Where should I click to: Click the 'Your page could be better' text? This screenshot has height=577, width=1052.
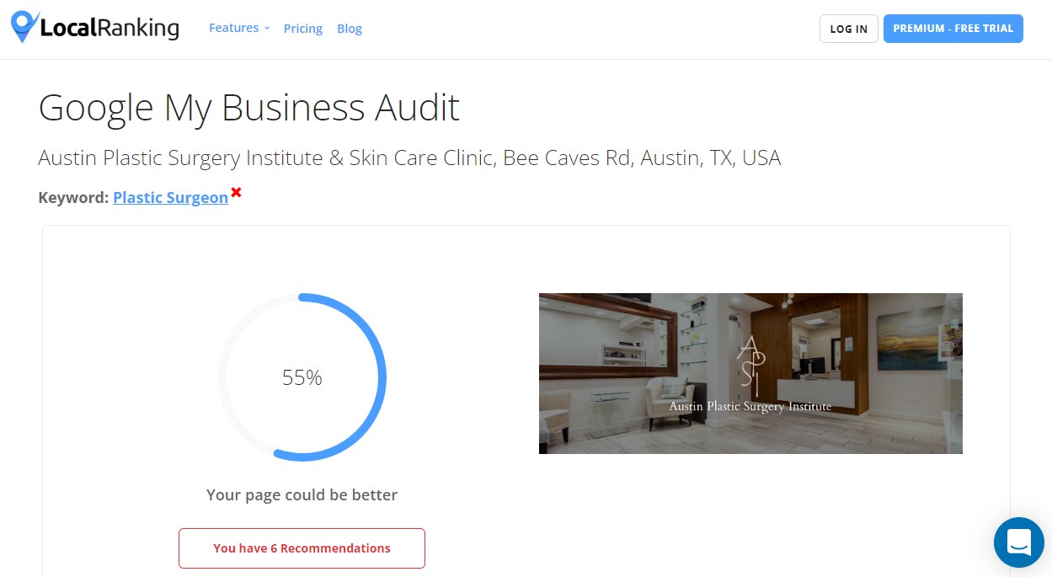point(302,495)
